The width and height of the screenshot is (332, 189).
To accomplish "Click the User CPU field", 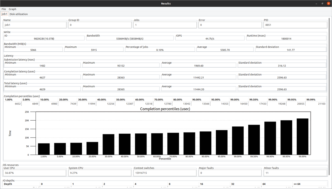I will (35, 173).
